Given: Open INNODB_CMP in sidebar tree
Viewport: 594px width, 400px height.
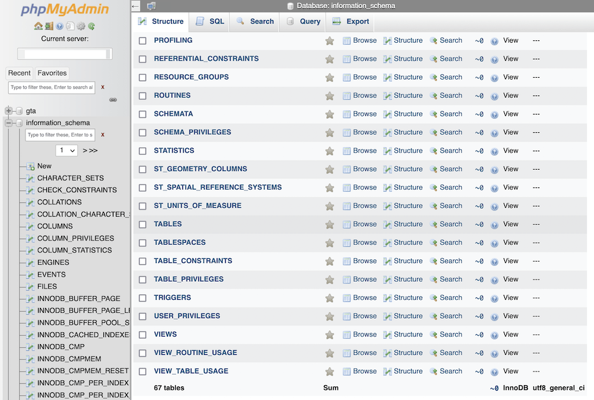Looking at the screenshot, I should coord(61,347).
